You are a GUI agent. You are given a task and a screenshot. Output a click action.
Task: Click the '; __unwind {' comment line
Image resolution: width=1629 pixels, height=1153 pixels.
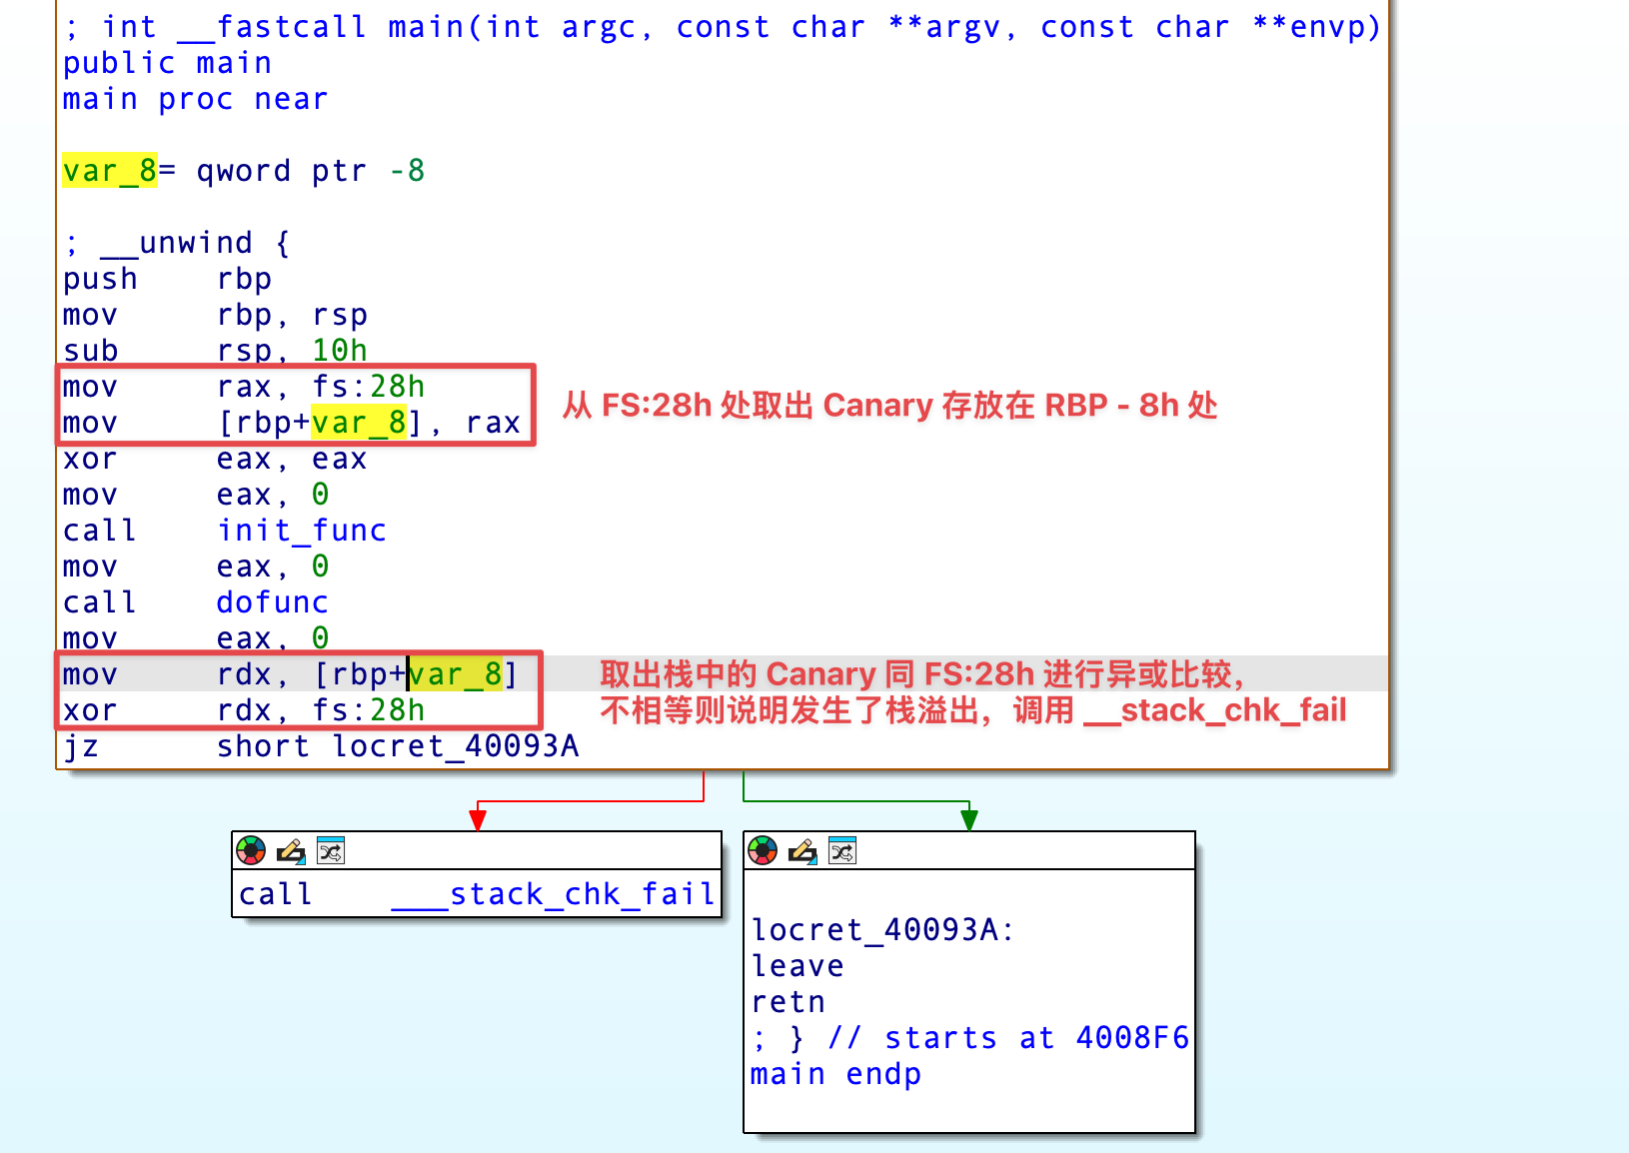point(177,243)
